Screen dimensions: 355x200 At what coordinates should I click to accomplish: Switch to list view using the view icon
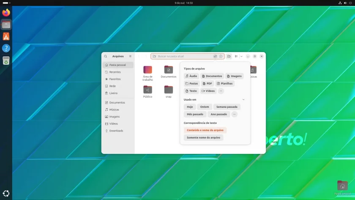tap(236, 56)
